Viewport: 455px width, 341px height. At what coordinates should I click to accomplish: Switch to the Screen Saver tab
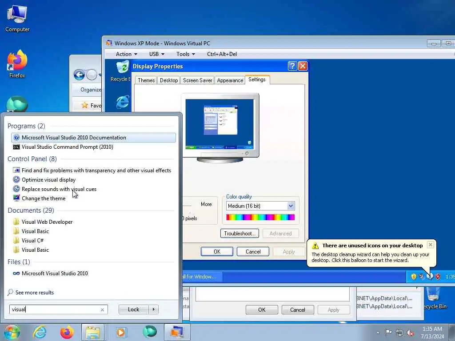(198, 80)
